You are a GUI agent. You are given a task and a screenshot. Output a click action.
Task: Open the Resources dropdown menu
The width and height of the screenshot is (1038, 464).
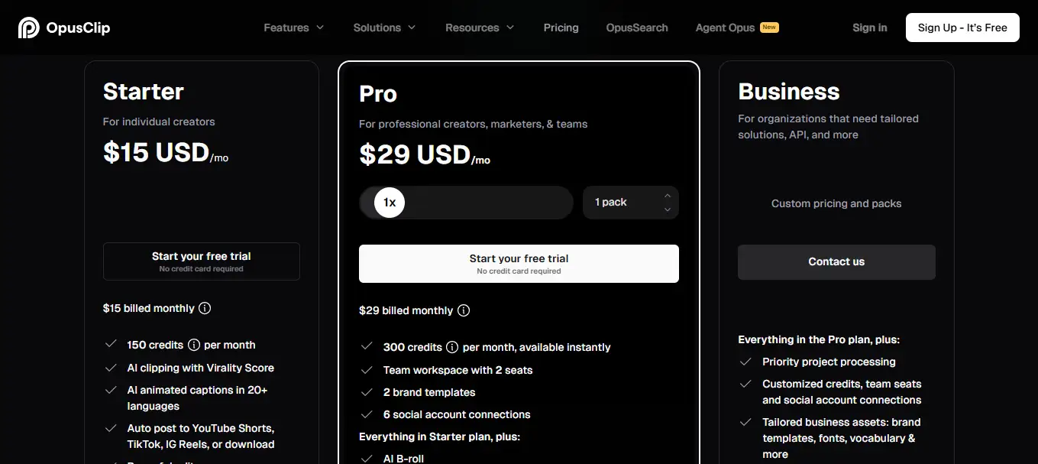click(480, 28)
